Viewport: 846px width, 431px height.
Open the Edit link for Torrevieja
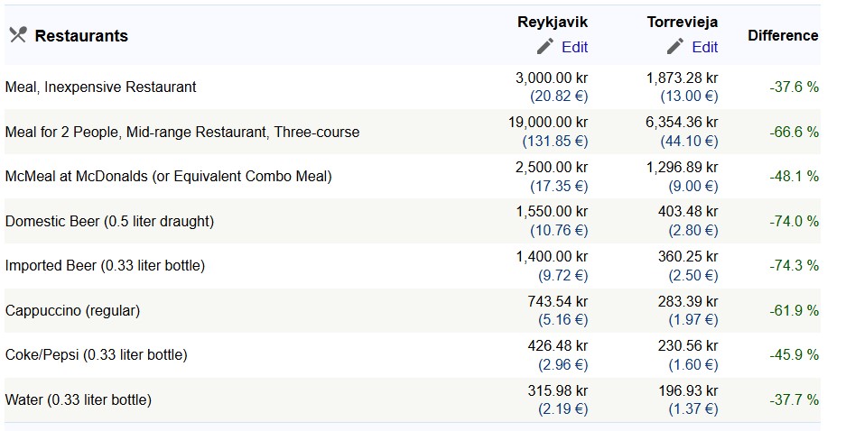[x=705, y=48]
